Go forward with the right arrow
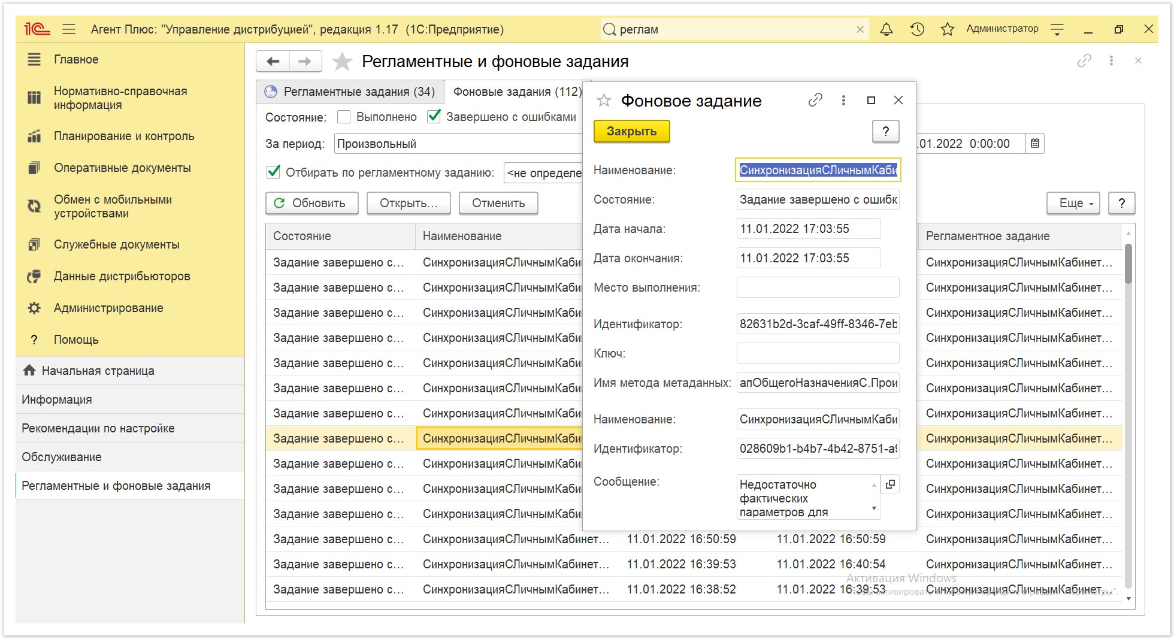This screenshot has width=1174, height=639. pos(305,61)
